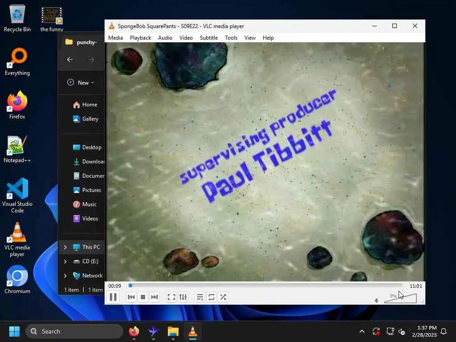
Task: Expand the This PC tree node
Action: click(65, 247)
